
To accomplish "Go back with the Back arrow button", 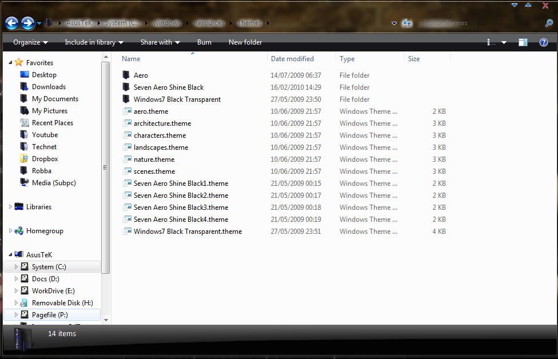I will point(12,23).
